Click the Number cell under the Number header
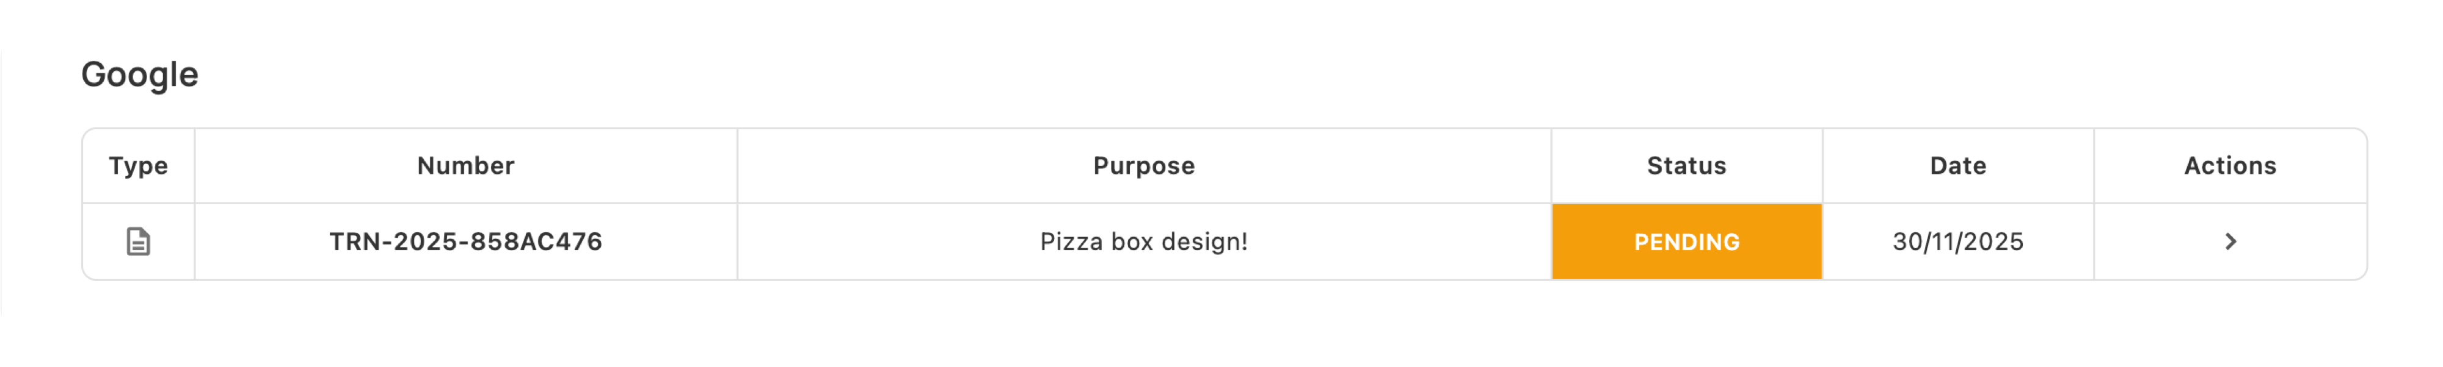This screenshot has height=367, width=2443. pyautogui.click(x=465, y=241)
